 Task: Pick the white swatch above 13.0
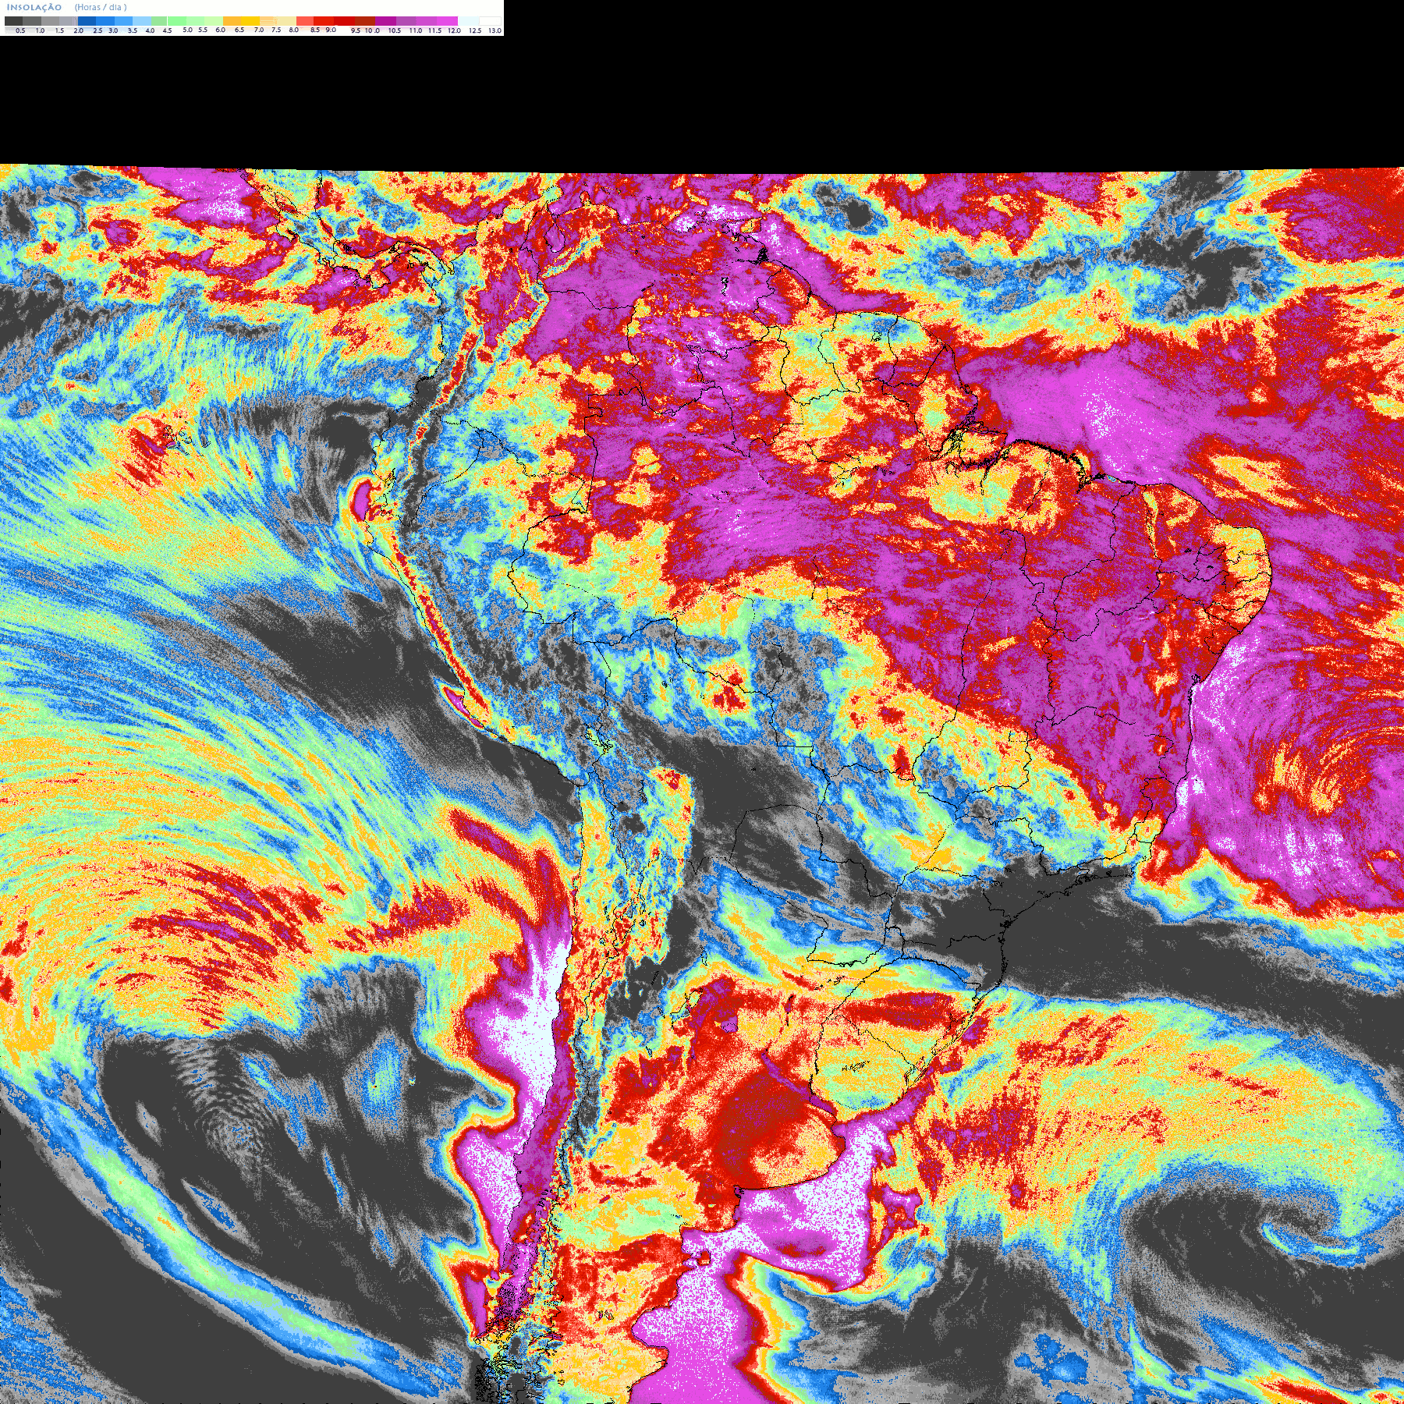[490, 21]
